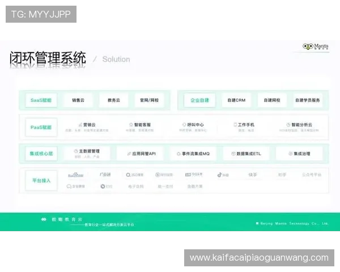340x272 pixels.
Task: Click the chart icon beside 营销云
Action: [80, 125]
